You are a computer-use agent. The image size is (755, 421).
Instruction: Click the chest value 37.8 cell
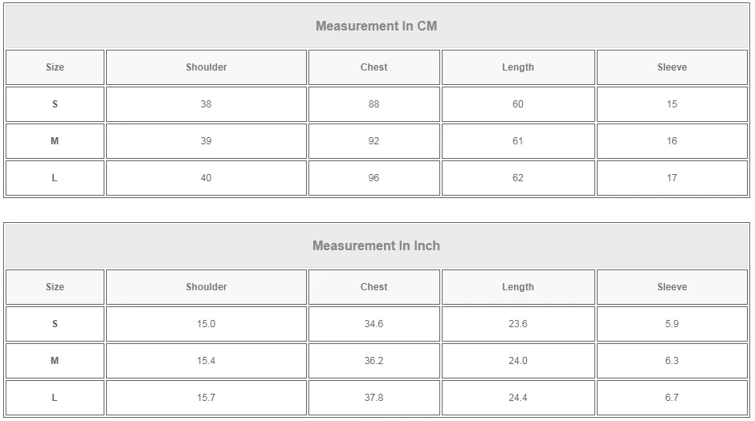[373, 398]
